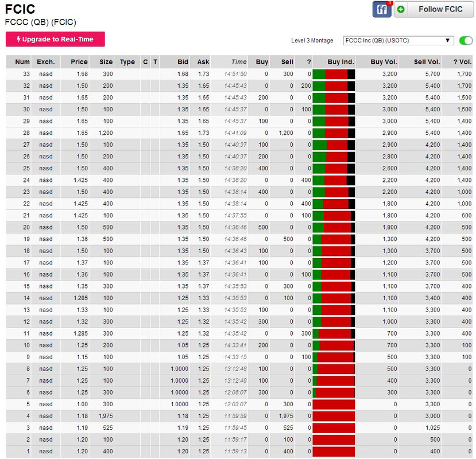Click the time 14:33:15 in row 9
The height and width of the screenshot is (459, 476).
(235, 357)
